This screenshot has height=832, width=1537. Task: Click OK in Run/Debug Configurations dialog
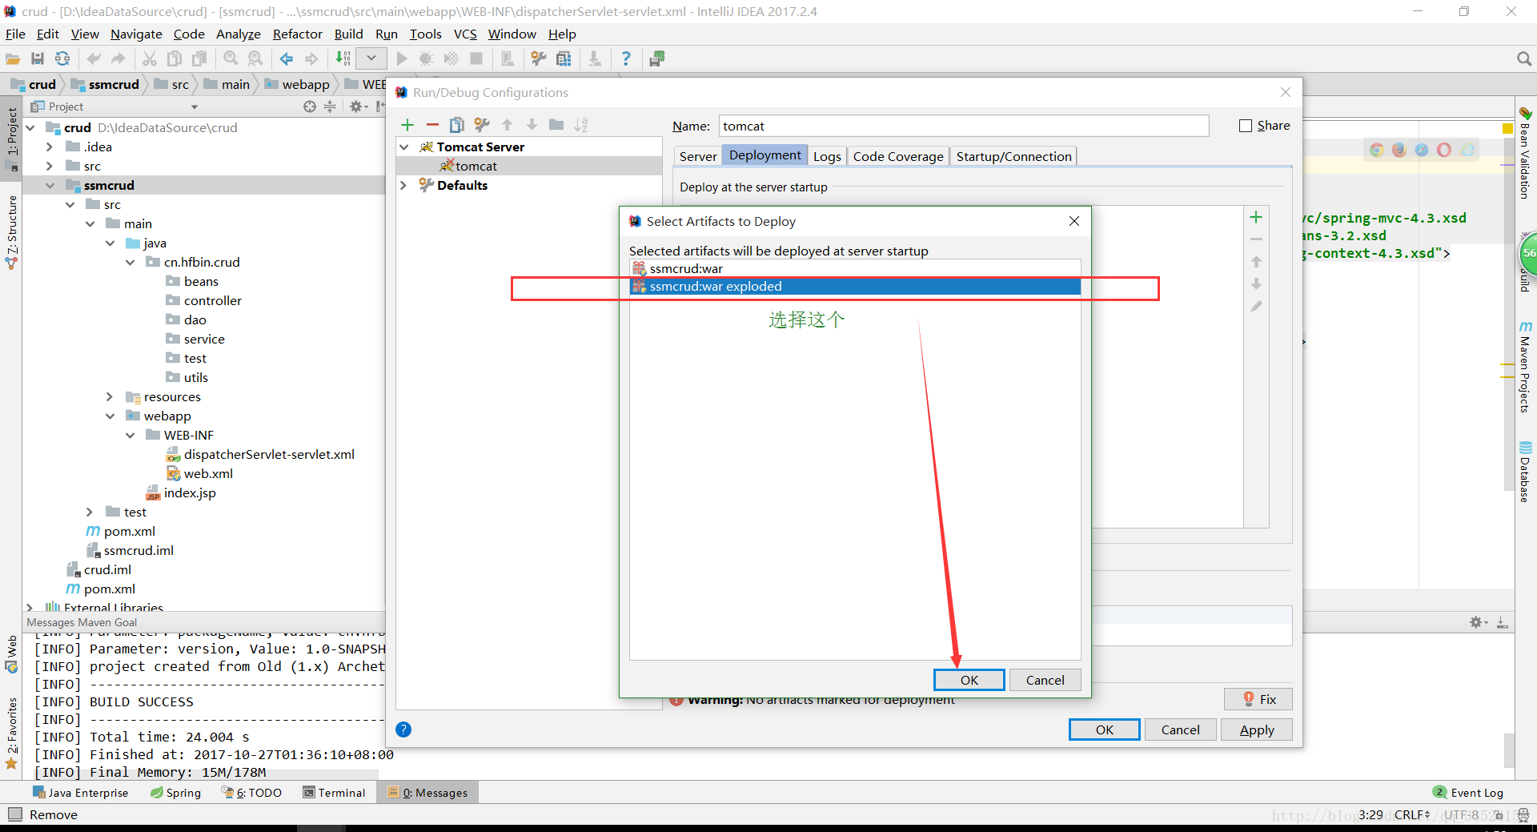pos(1105,730)
